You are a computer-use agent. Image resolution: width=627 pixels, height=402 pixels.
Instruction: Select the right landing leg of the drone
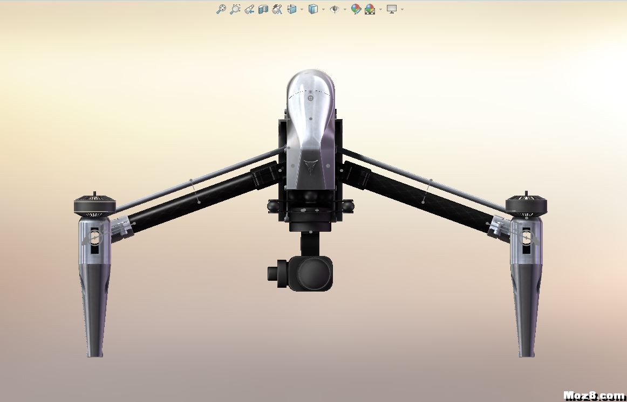[x=526, y=287]
